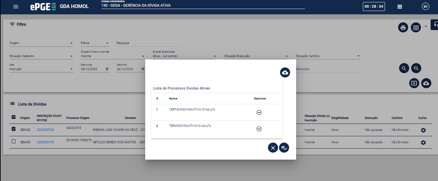Click the printer icon
This screenshot has height=181, width=438.
pyautogui.click(x=403, y=27)
